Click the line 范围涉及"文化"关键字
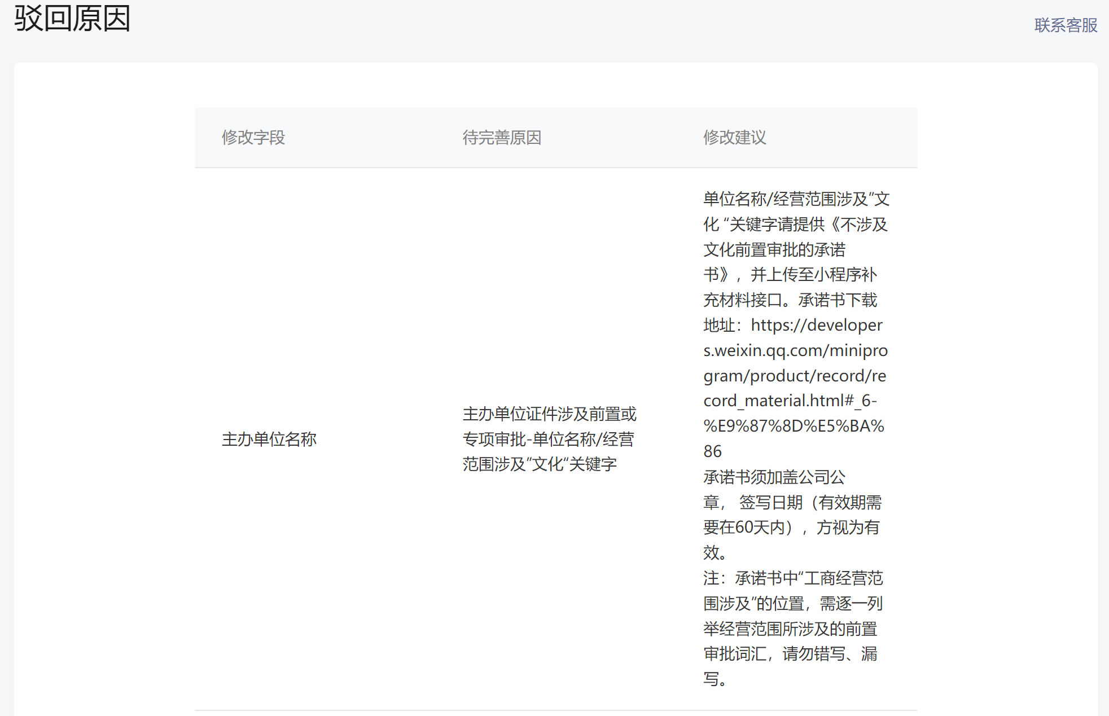 539,464
